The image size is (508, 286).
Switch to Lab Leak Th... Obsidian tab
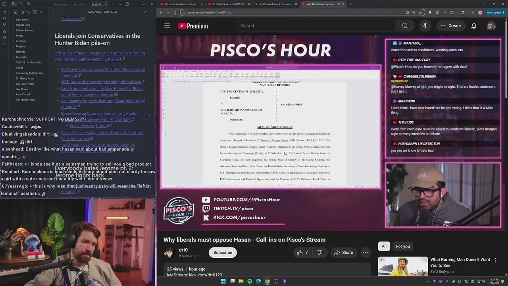coord(80,4)
